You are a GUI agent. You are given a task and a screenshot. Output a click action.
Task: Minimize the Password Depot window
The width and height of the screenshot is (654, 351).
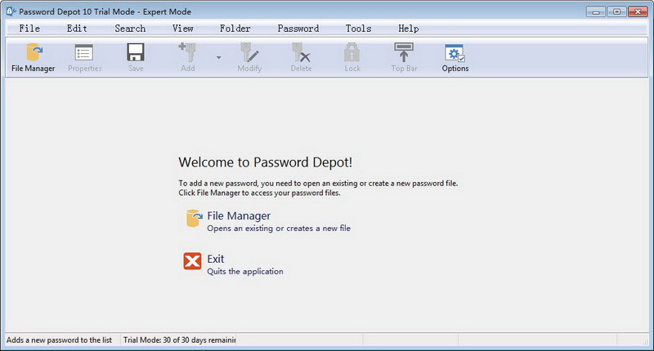(x=596, y=11)
